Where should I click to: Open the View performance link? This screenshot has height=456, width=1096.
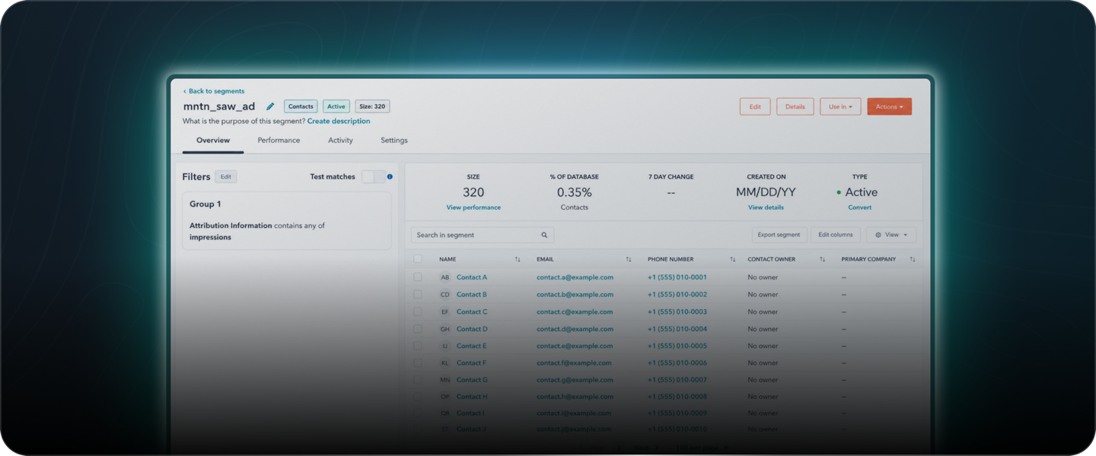click(x=473, y=207)
